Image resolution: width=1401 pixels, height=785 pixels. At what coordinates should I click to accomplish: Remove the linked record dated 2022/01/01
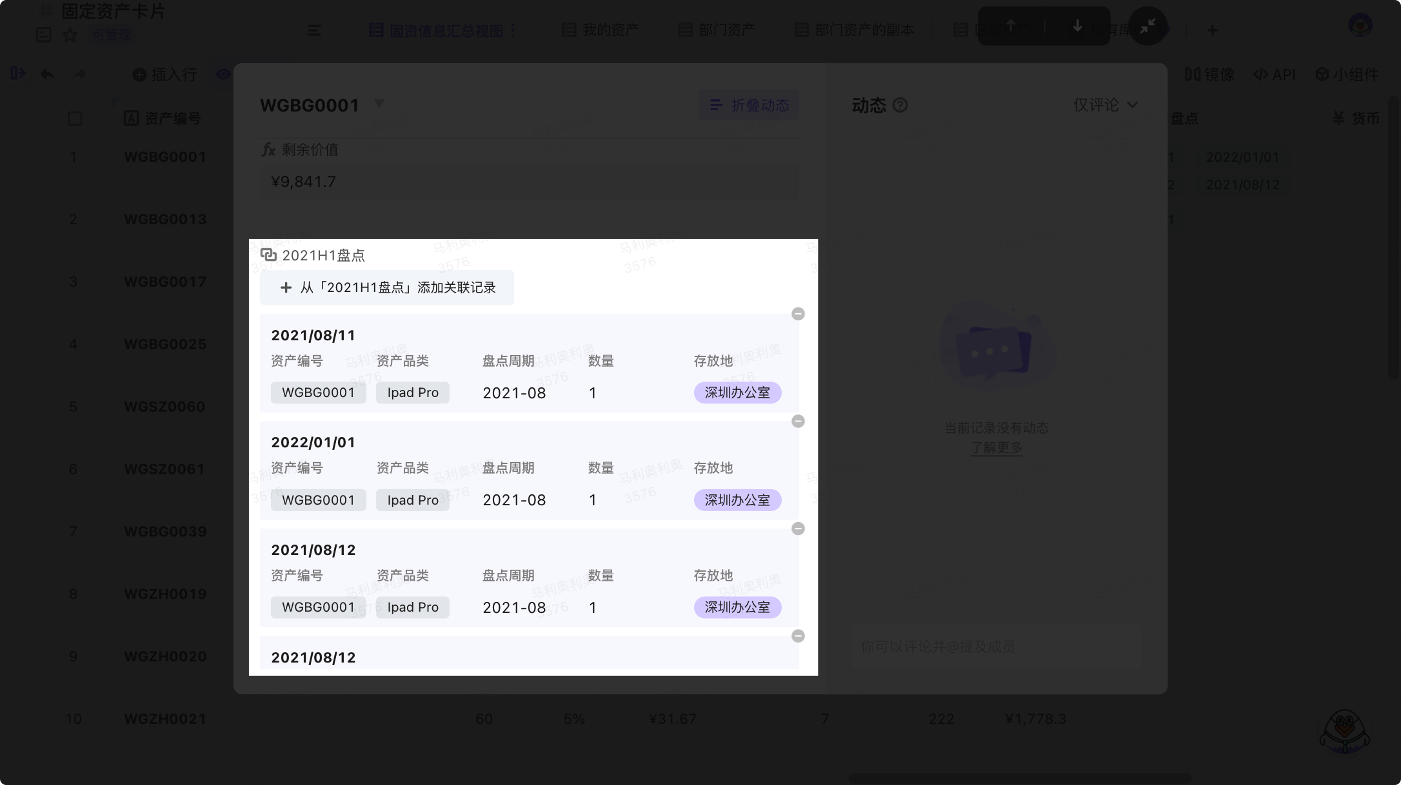click(798, 422)
